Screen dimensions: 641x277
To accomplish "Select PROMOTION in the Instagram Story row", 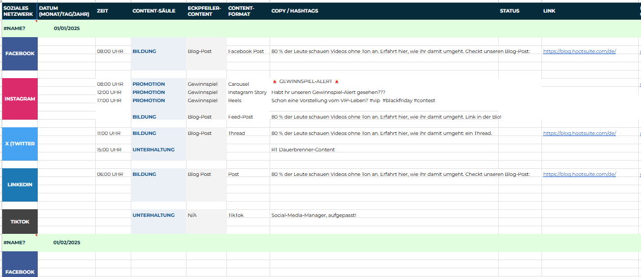I will [149, 92].
